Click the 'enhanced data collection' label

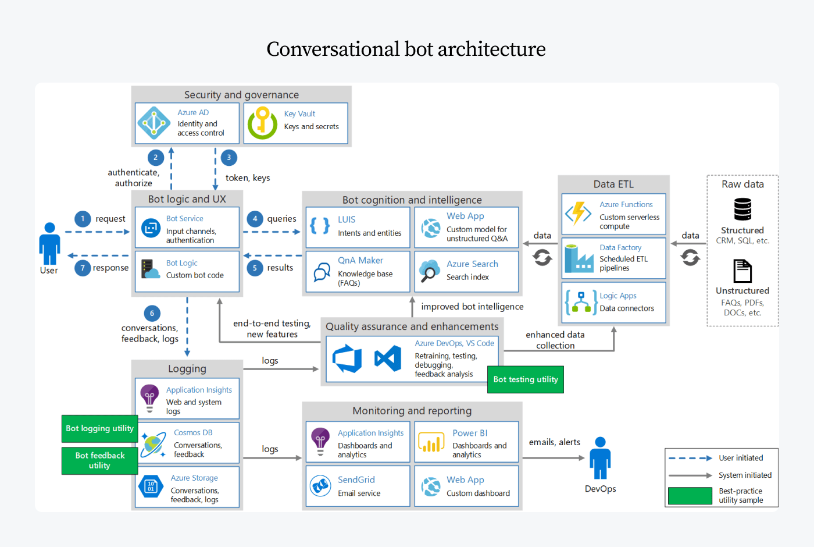click(555, 340)
